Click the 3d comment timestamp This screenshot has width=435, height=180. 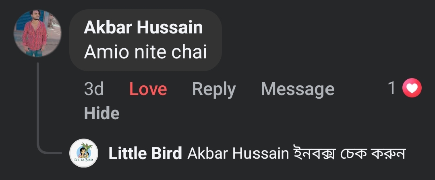click(94, 89)
